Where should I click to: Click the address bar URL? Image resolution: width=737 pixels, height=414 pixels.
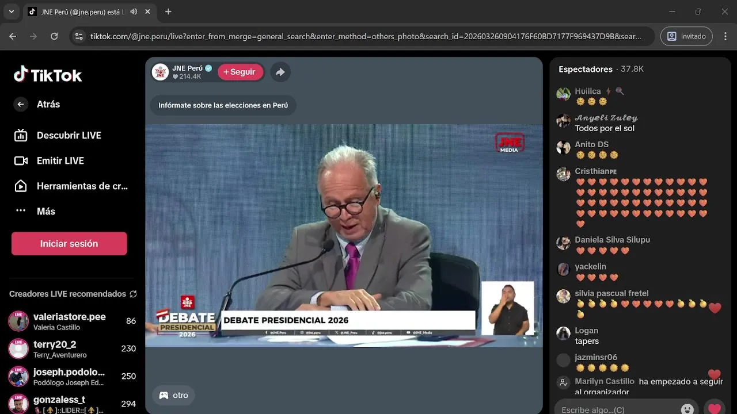tap(366, 36)
